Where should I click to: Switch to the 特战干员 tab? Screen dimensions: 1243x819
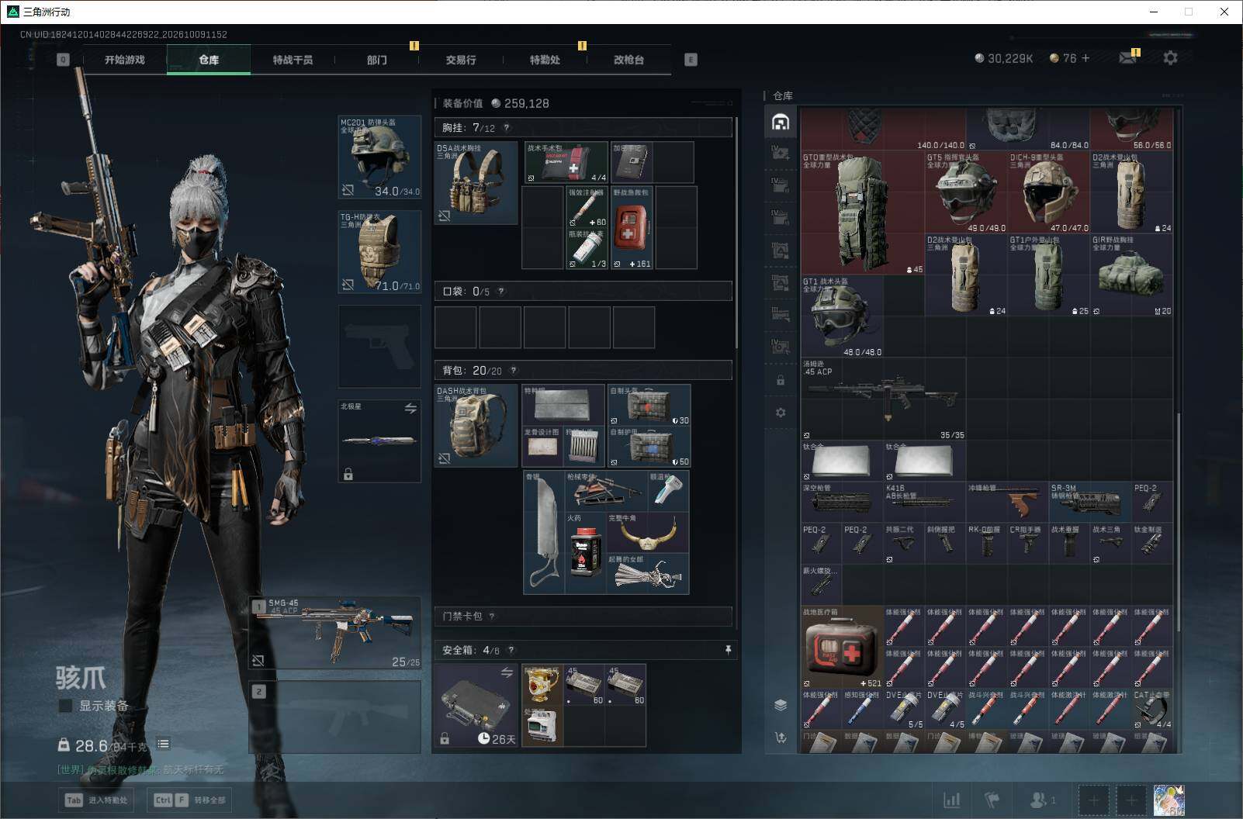[293, 60]
